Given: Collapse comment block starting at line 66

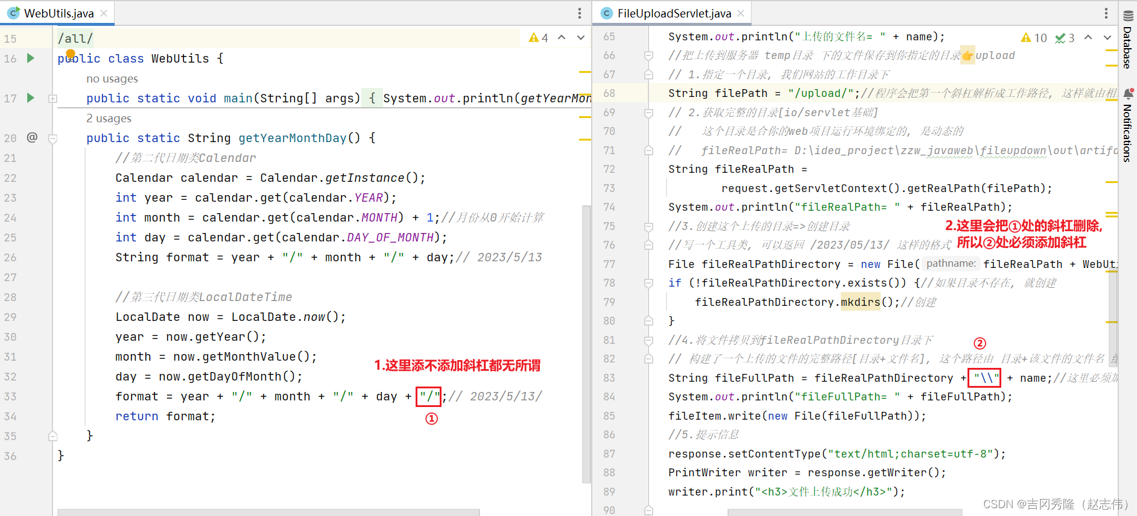Looking at the screenshot, I should click(648, 55).
